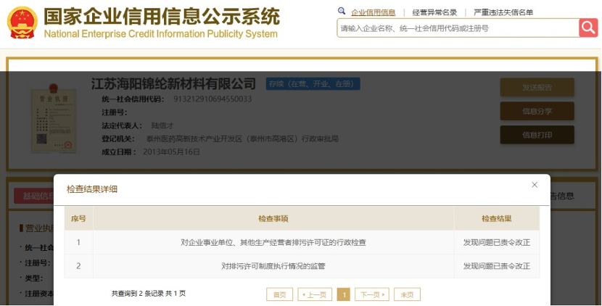Click the 首页 pagination button

tap(279, 294)
